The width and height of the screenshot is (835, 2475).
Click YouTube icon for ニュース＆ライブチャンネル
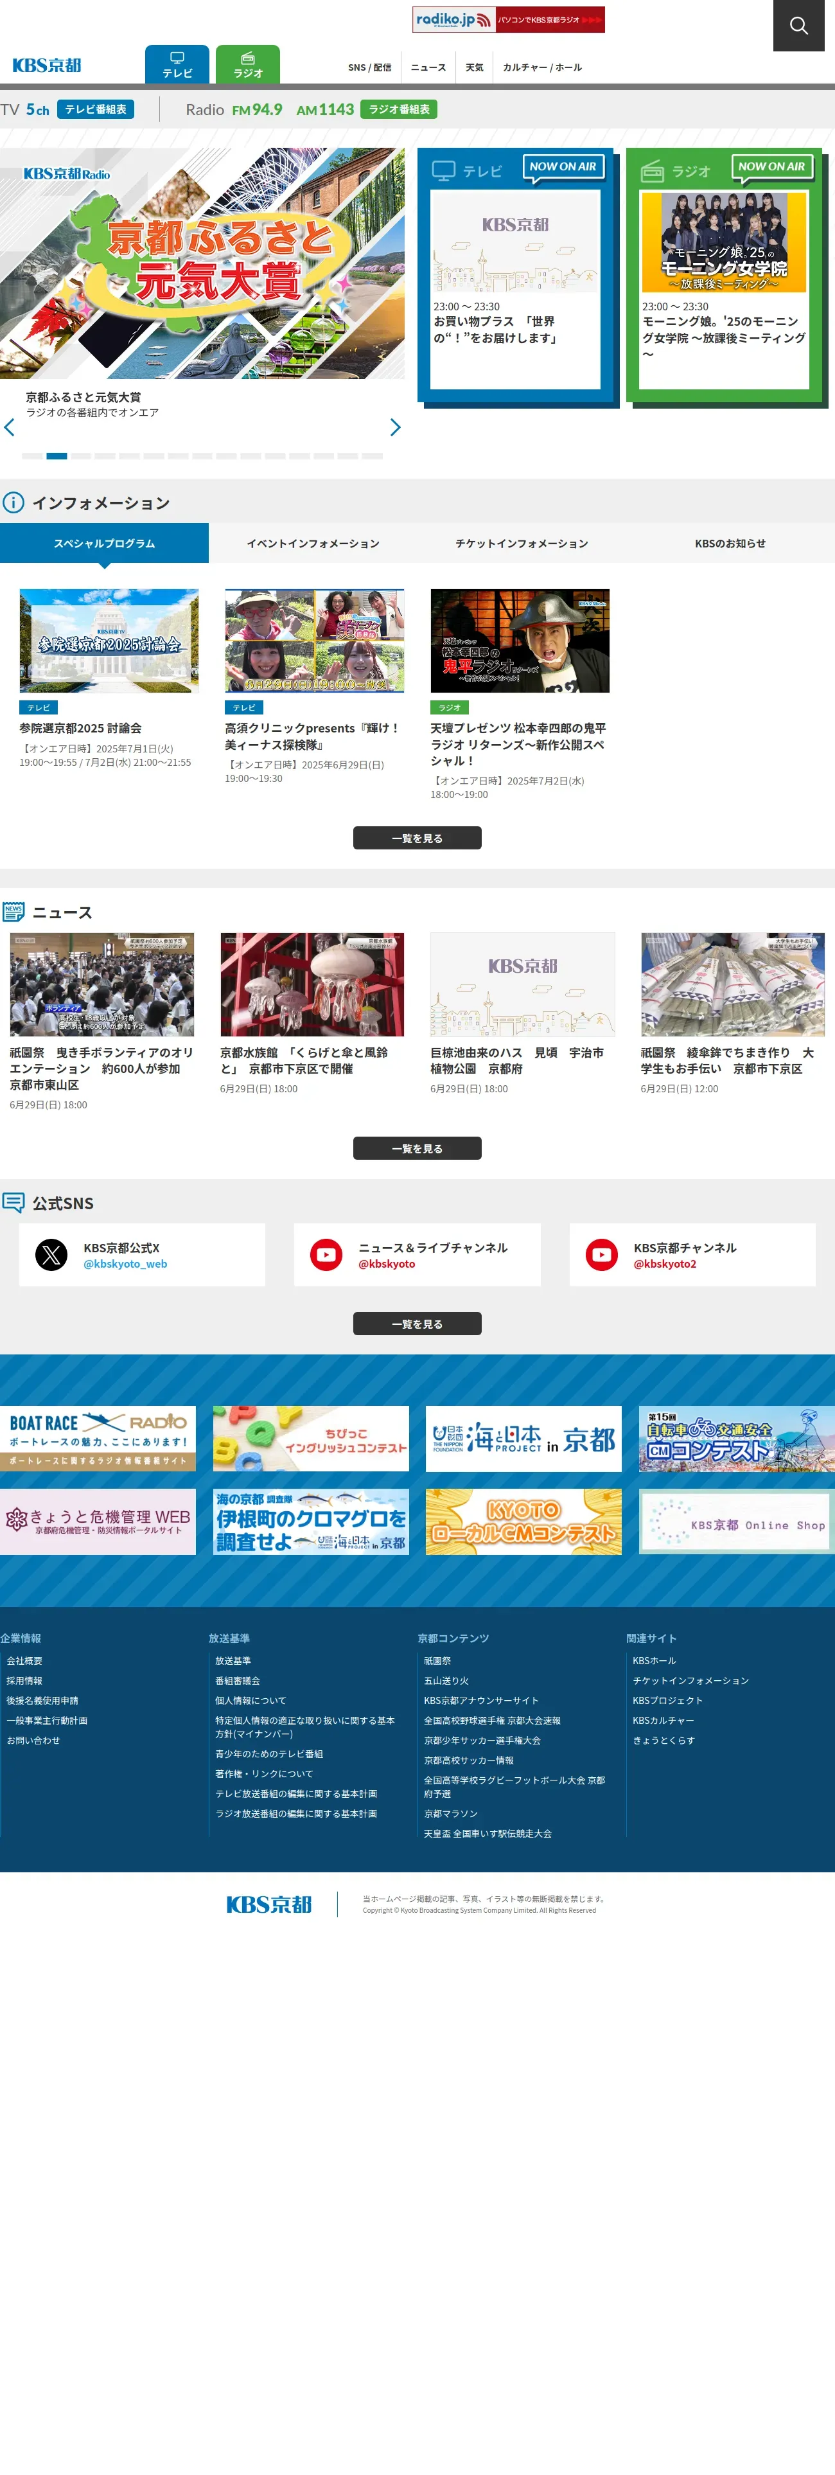click(327, 1255)
